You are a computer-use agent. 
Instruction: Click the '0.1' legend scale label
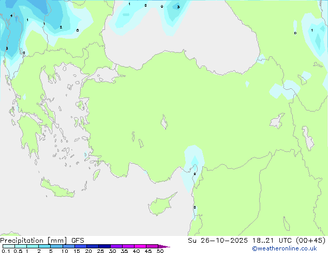pos(6,251)
